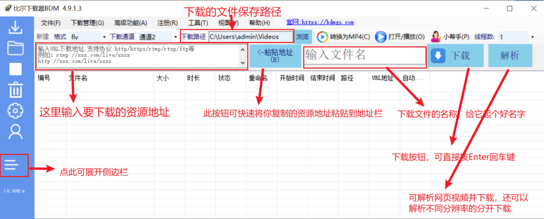Expand the 线程数 thread count dropdown
Image resolution: width=544 pixels, height=219 pixels.
532,37
